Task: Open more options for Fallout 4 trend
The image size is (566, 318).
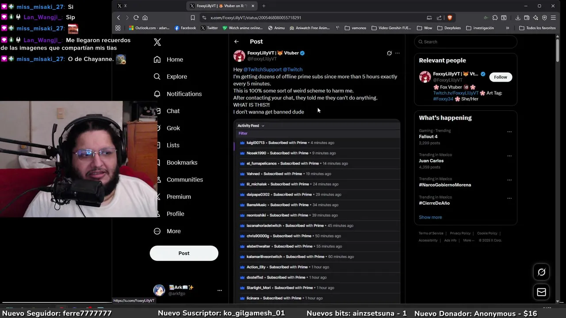Action: [509, 132]
